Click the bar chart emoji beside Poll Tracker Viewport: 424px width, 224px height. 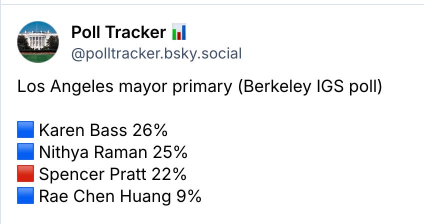click(178, 32)
